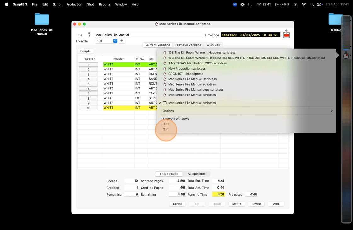The width and height of the screenshot is (353, 230).
Task: Click the Revise button
Action: tap(256, 204)
